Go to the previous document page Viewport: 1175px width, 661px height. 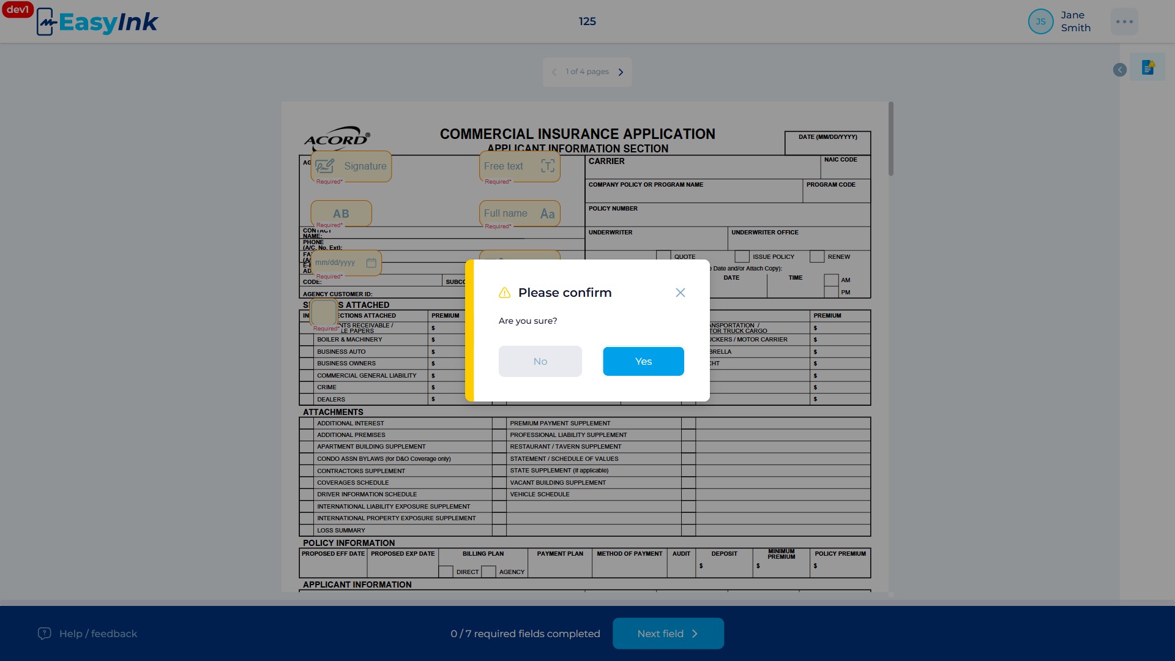point(554,72)
